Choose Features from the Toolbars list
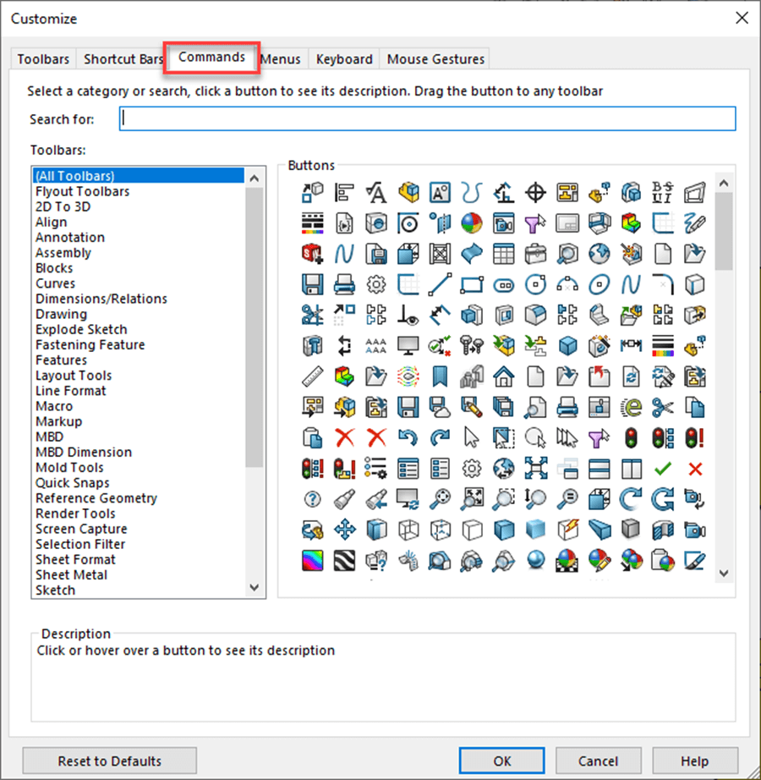This screenshot has height=780, width=761. [x=61, y=360]
